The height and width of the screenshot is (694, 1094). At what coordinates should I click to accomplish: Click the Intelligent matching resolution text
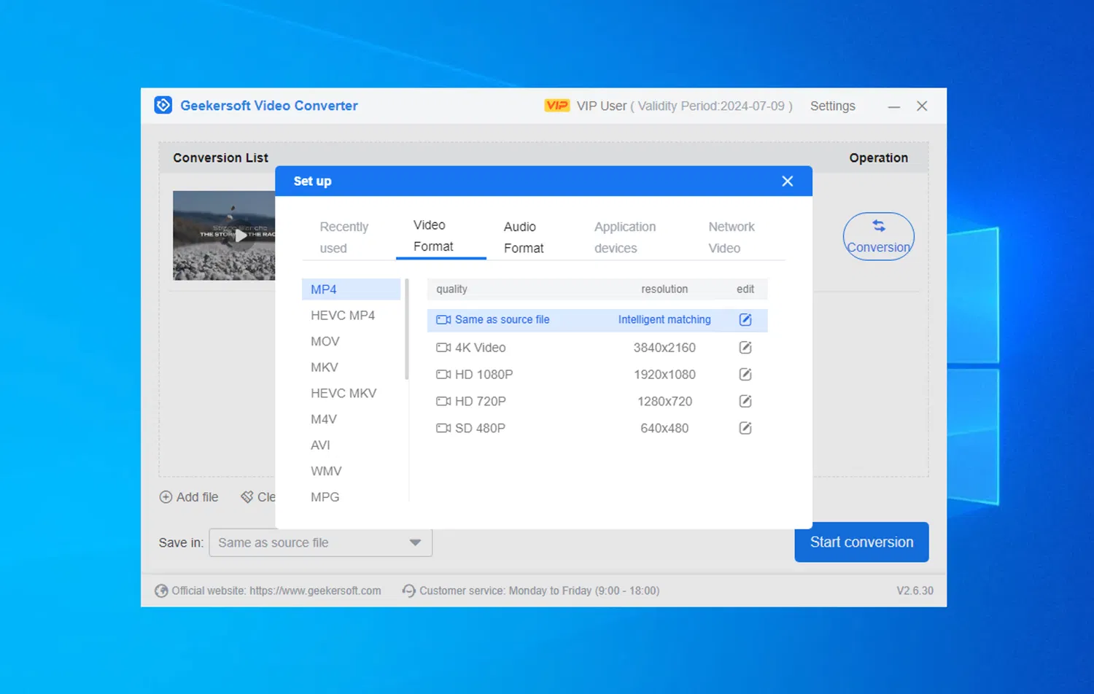(664, 319)
